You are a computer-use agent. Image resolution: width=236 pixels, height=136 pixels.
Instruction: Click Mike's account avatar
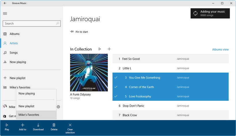click(x=5, y=106)
